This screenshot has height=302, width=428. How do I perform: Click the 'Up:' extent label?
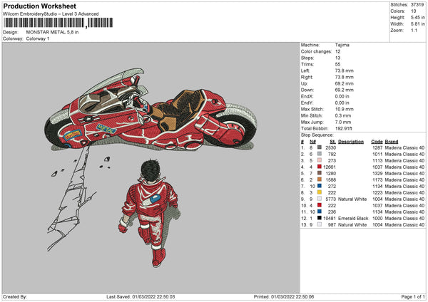[x=305, y=83]
